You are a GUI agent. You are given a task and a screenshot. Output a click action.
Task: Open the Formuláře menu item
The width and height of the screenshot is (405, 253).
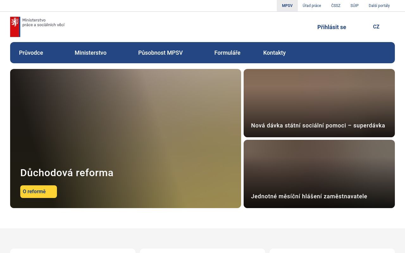pyautogui.click(x=227, y=53)
